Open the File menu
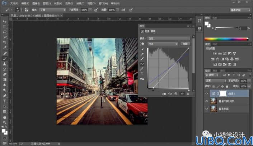The width and height of the screenshot is (253, 146). [14, 3]
